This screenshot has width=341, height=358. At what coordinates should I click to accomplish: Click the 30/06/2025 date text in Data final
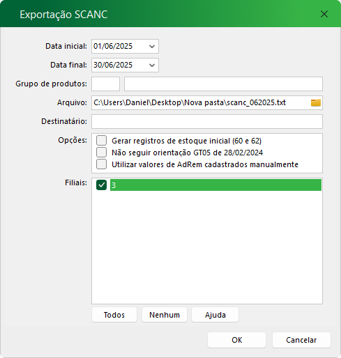tap(113, 65)
